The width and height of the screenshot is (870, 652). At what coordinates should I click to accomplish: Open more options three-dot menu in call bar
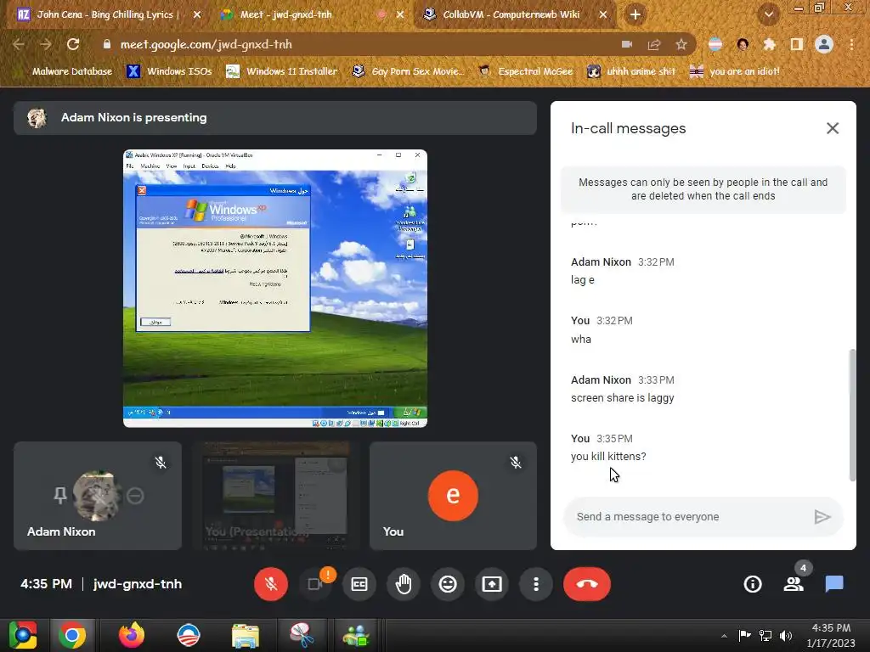536,584
